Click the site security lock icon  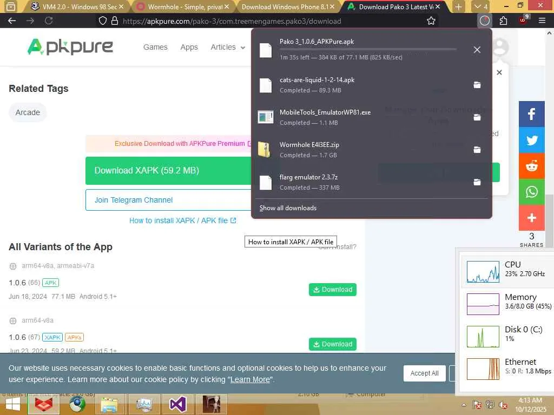coord(115,21)
